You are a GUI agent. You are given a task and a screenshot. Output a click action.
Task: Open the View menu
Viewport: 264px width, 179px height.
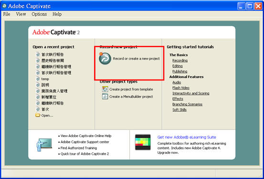[x=21, y=14]
